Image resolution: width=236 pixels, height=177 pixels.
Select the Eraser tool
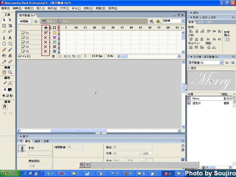click(x=10, y=62)
